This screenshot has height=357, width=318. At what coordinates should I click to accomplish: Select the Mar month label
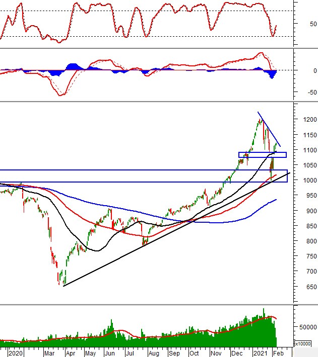49,353
